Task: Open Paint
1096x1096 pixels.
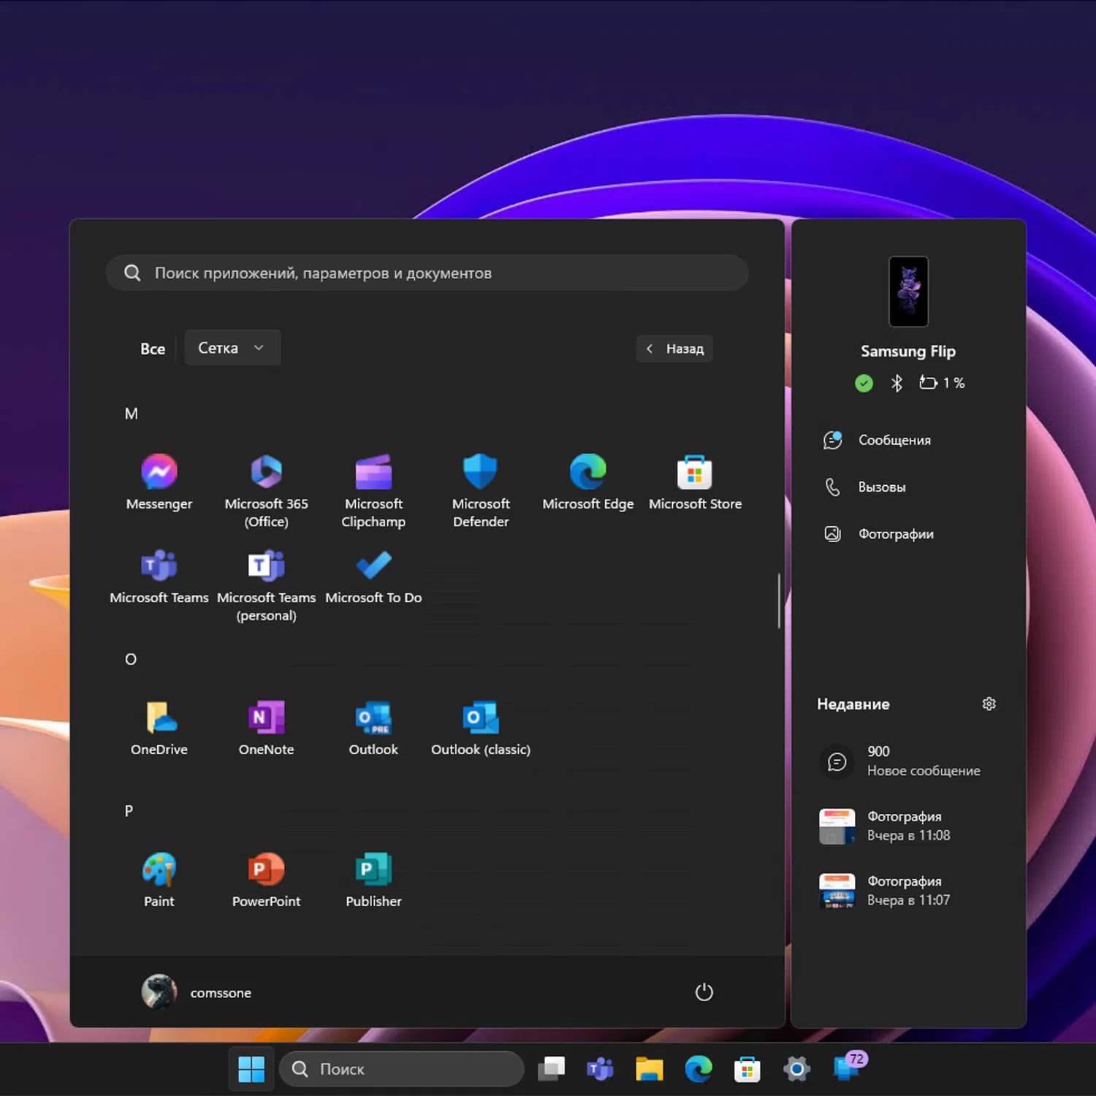Action: [x=159, y=880]
